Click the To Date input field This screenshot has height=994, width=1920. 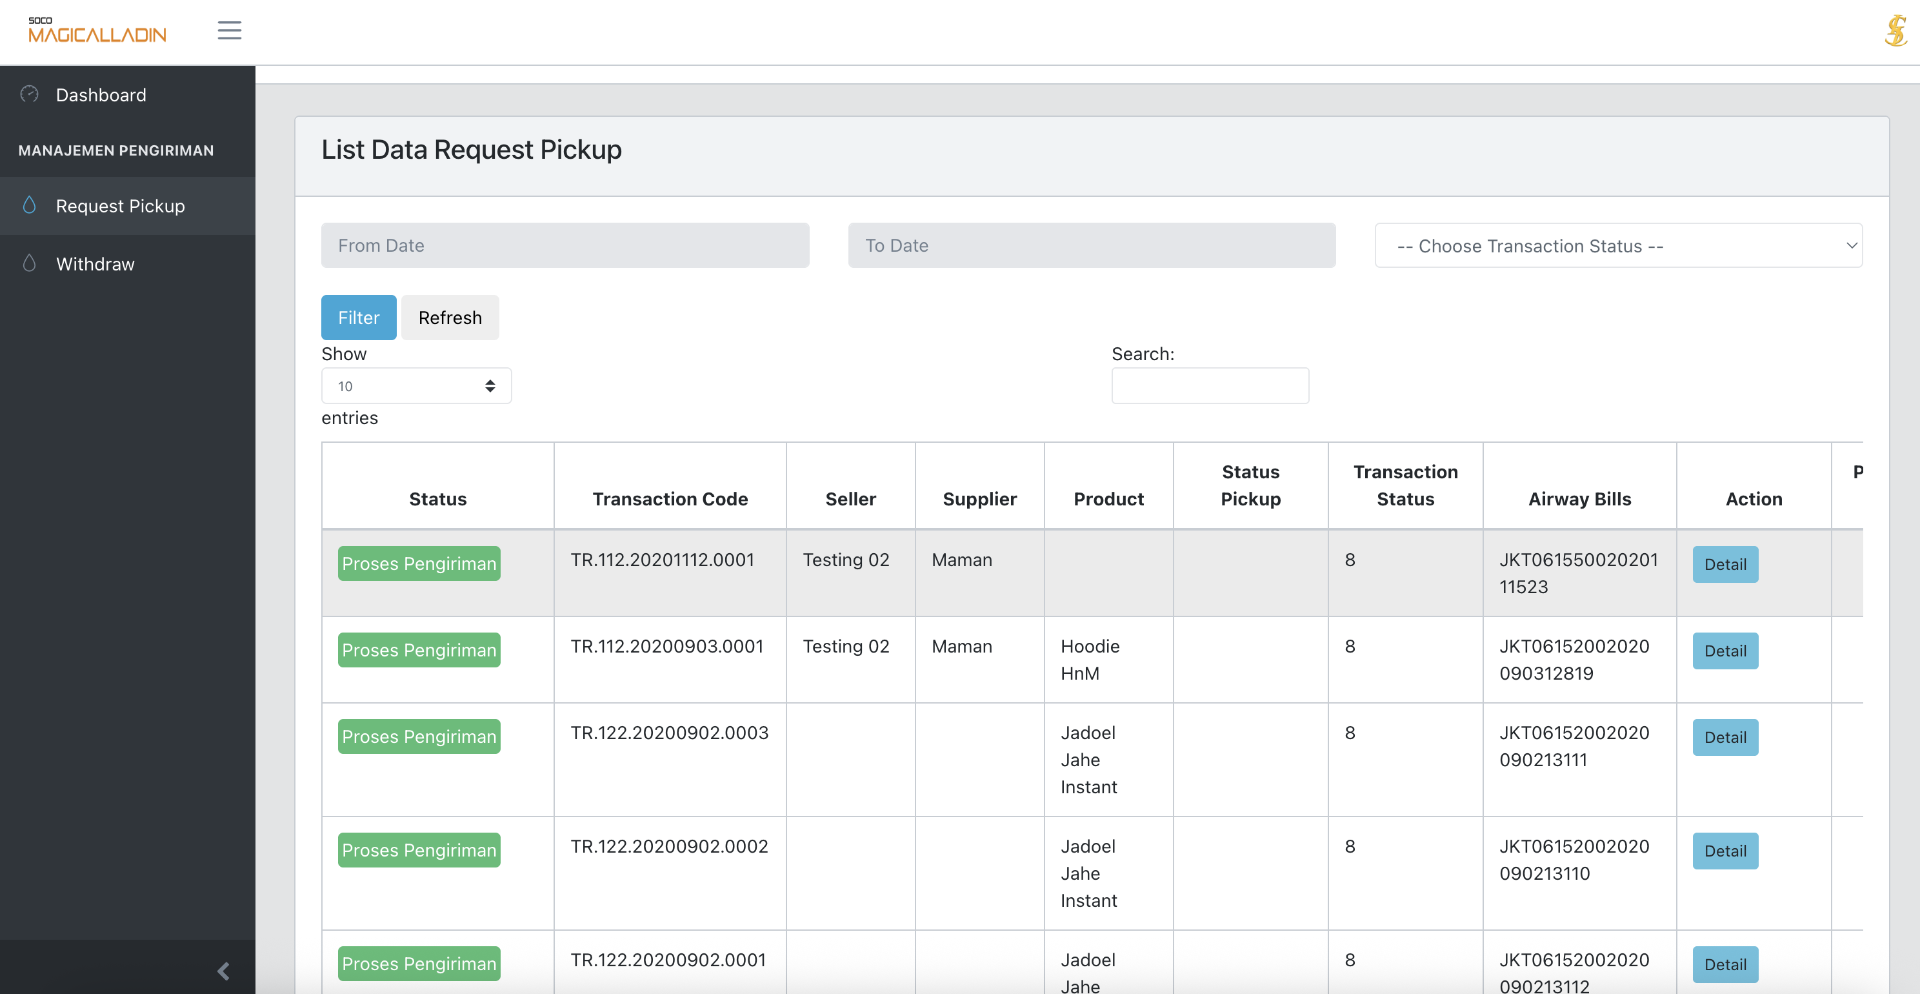(x=1091, y=245)
